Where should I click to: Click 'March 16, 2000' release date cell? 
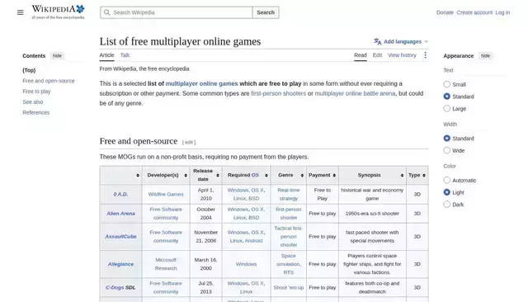tap(205, 264)
